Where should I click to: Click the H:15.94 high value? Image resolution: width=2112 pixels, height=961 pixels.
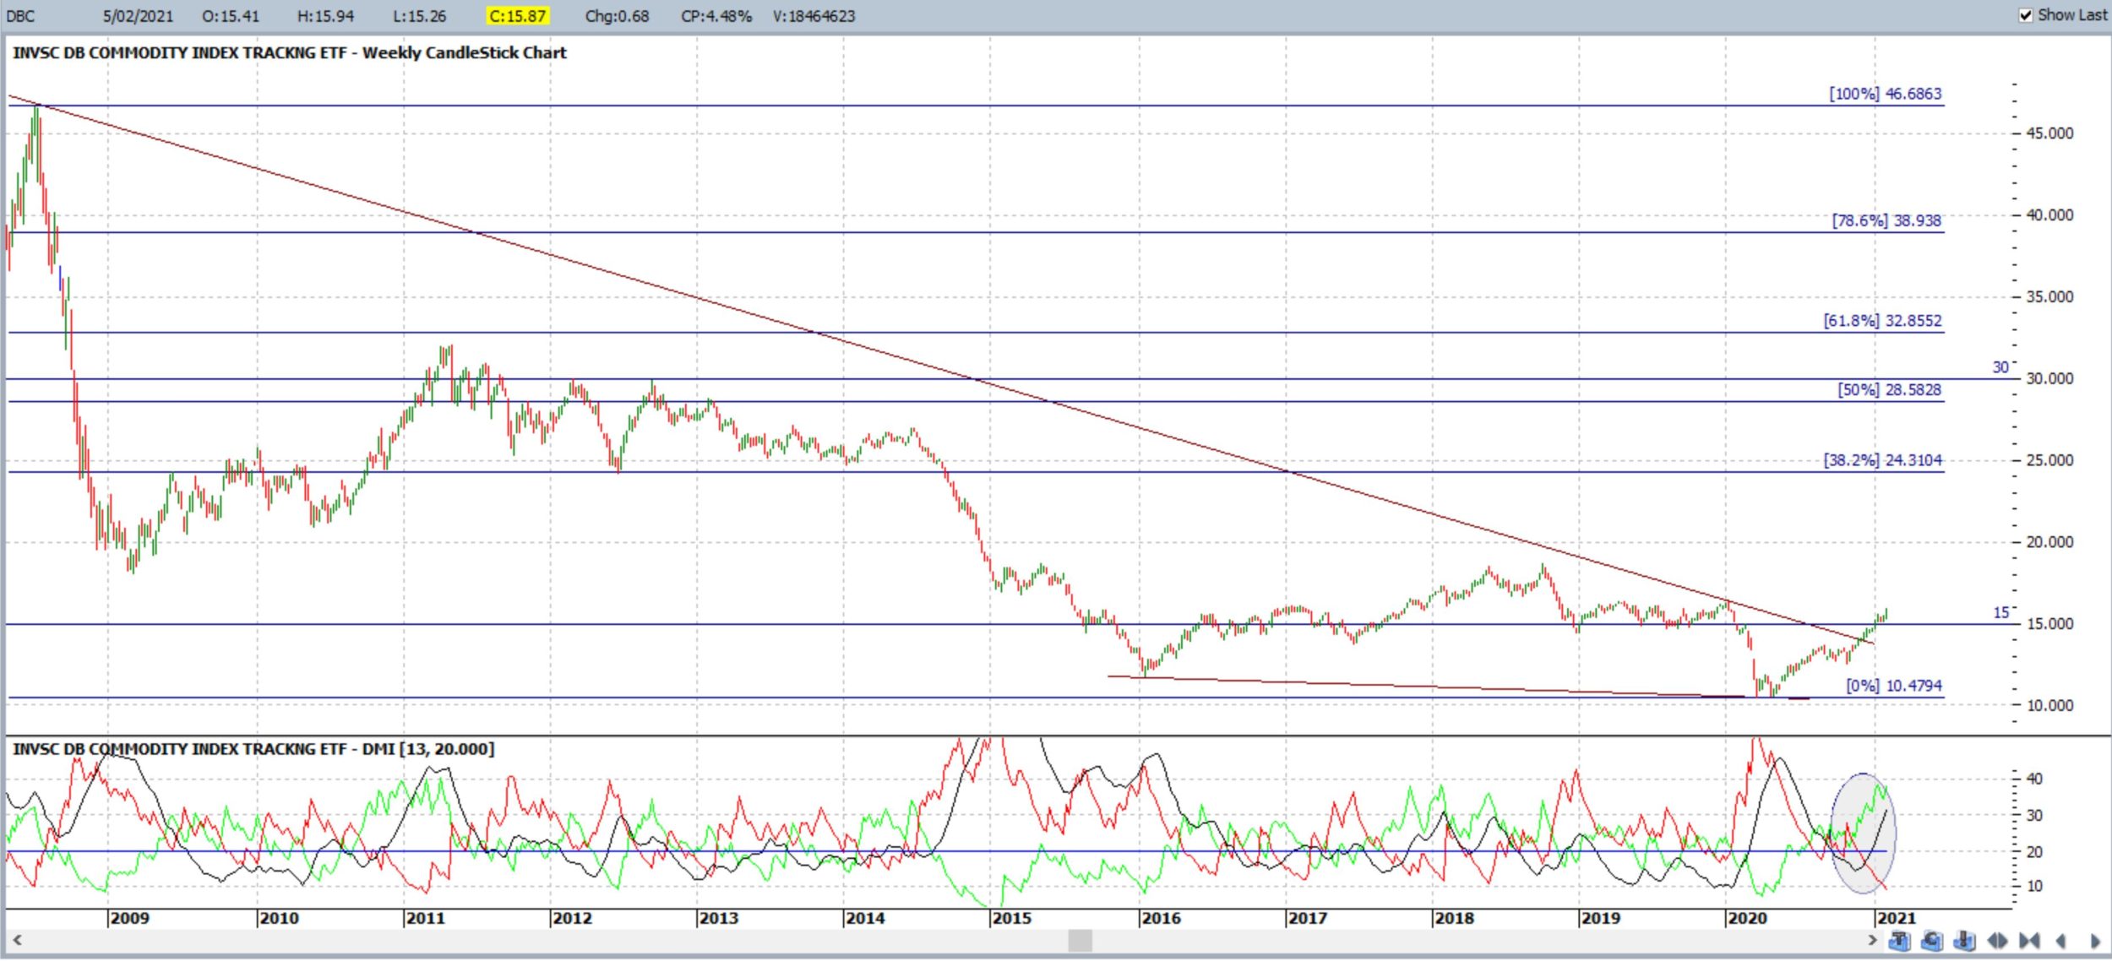[326, 16]
